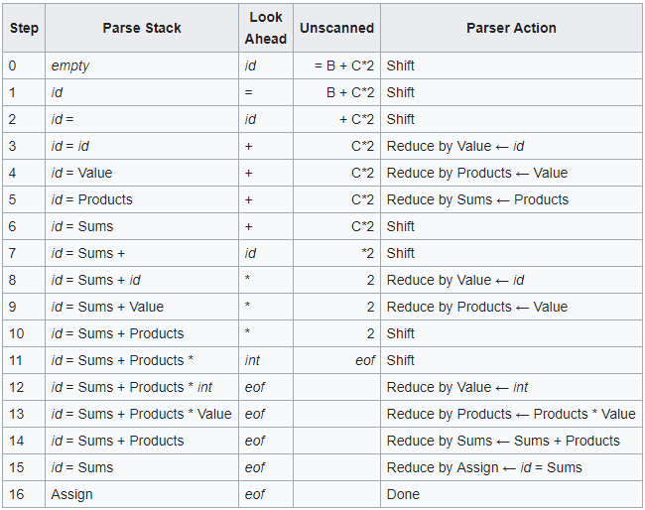The height and width of the screenshot is (510, 645).
Task: Click the "Parse Stack" column header
Action: coord(141,28)
